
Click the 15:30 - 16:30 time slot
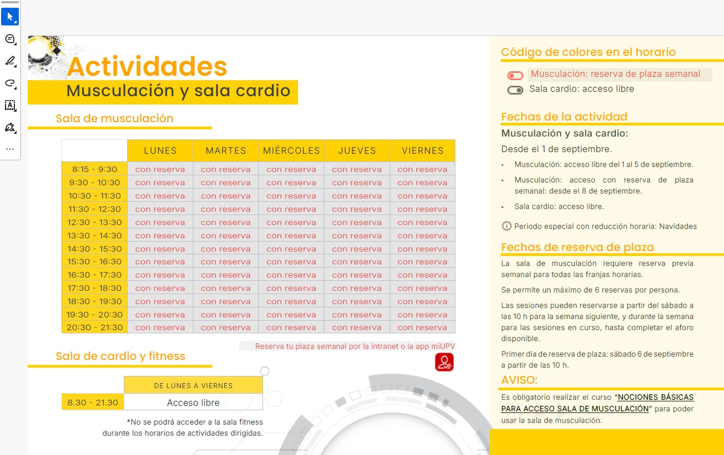coord(95,262)
